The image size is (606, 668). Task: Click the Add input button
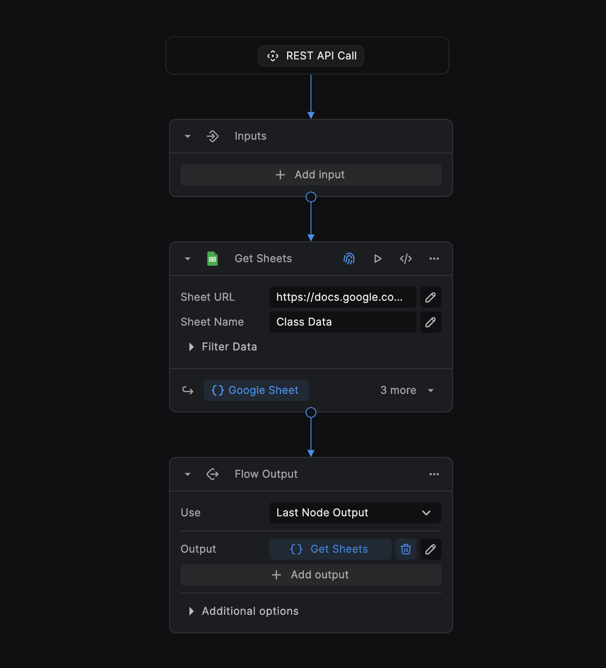(311, 175)
